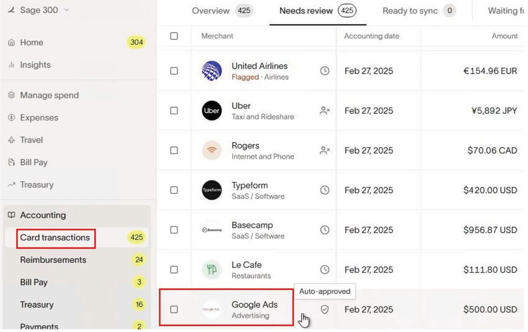Click the clock status icon for United Airlines
Image resolution: width=528 pixels, height=332 pixels.
point(325,71)
